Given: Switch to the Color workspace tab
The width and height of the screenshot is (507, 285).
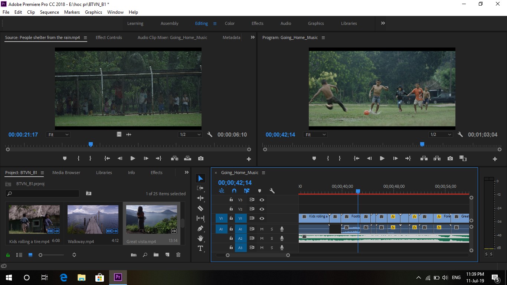Looking at the screenshot, I should 230,23.
